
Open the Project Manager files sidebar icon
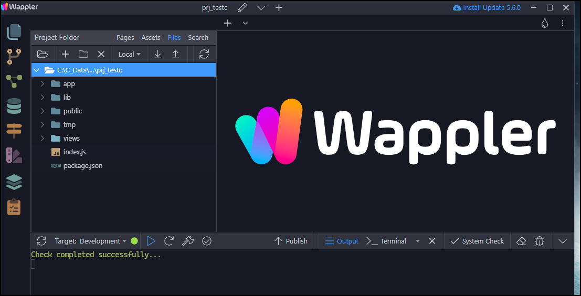point(15,31)
